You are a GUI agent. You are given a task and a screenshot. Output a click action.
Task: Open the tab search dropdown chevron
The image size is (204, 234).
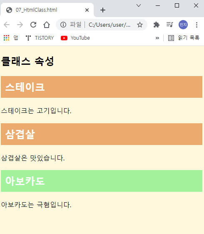(139, 6)
